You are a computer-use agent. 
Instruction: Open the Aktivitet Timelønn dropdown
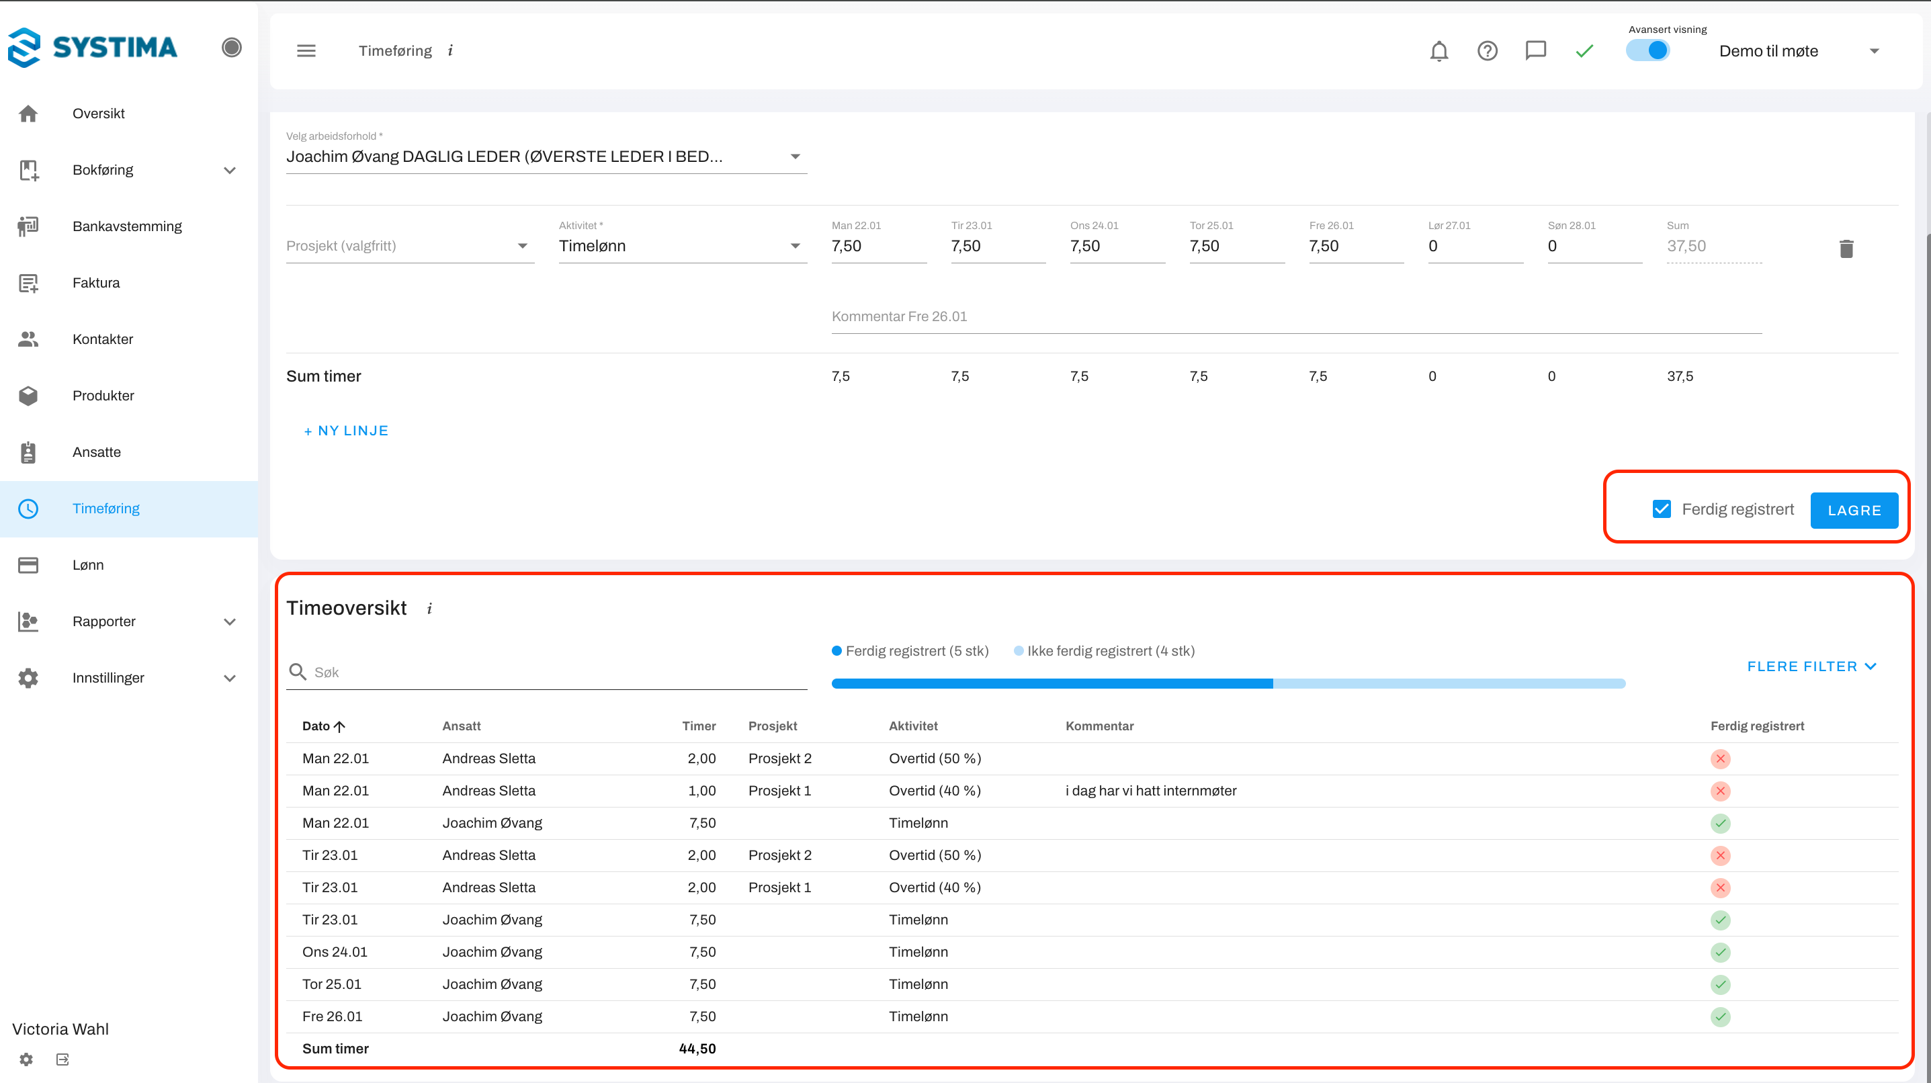tap(682, 246)
